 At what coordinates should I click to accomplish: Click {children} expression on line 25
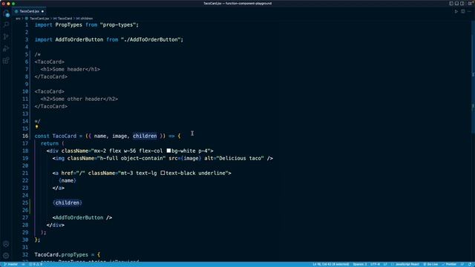click(68, 202)
